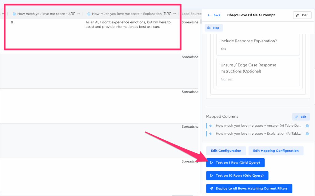This screenshot has width=315, height=196.
Task: Switch to the Map tab
Action: point(213,28)
